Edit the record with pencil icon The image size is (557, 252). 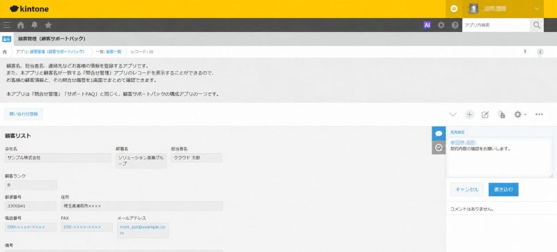pyautogui.click(x=485, y=114)
